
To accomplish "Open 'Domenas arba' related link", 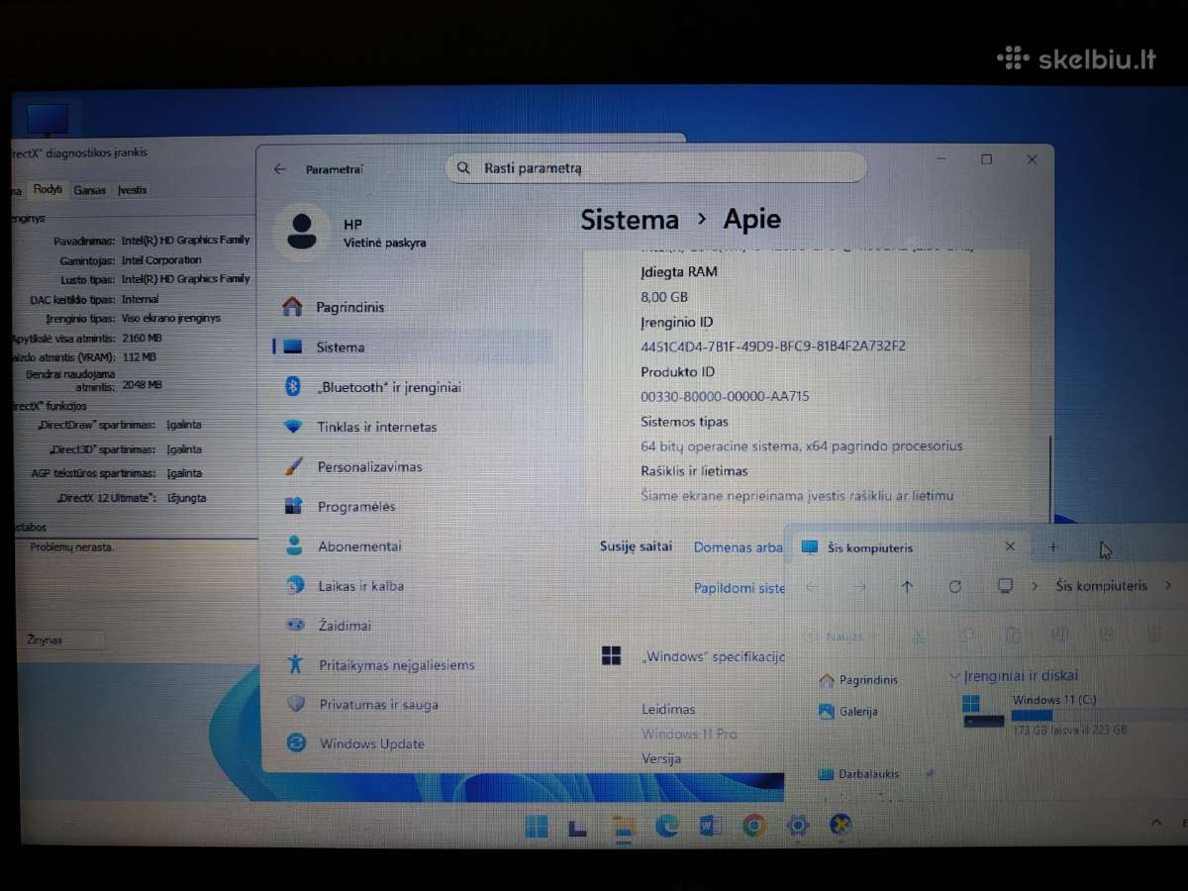I will 738,546.
